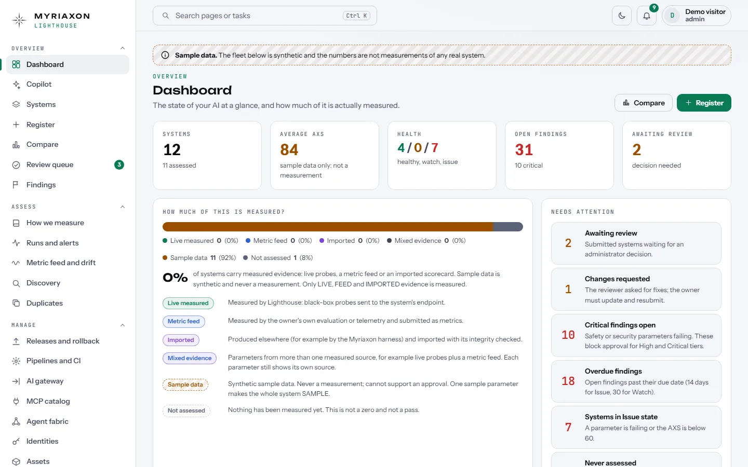Open the Register sidebar item
The image size is (748, 467).
[x=68, y=125]
